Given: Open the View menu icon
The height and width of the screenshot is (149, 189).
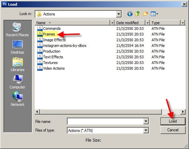Looking at the screenshot, I should click(154, 14).
